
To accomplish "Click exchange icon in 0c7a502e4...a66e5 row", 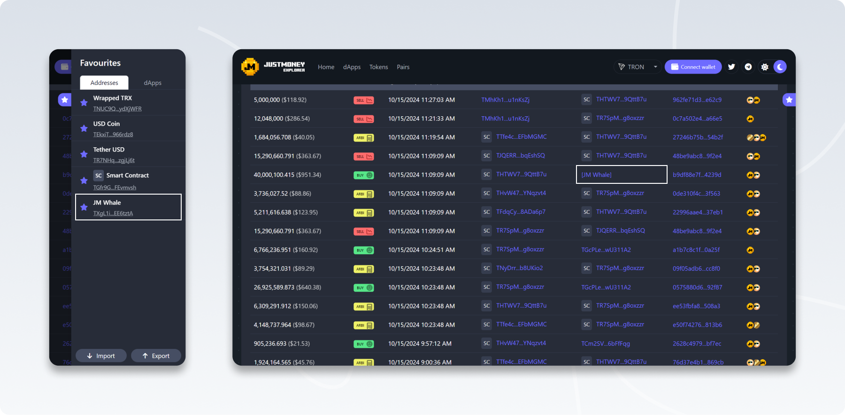I will click(x=750, y=119).
